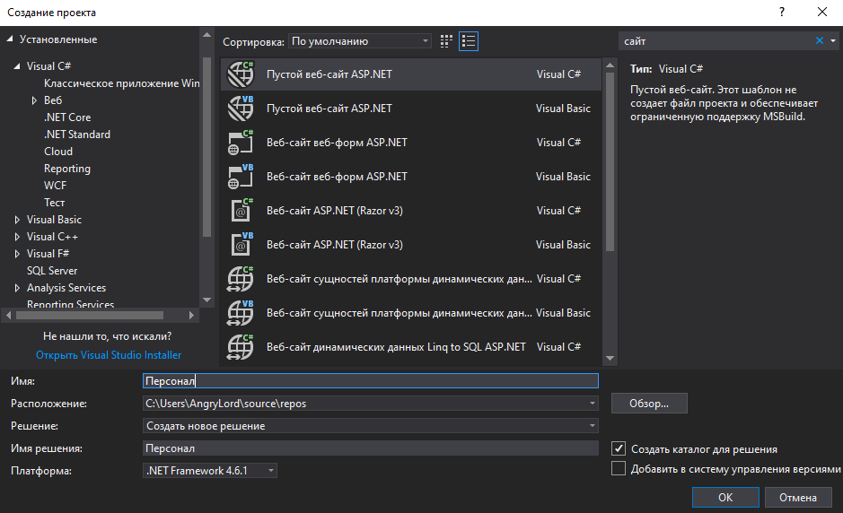Click the template list scroll up arrow
This screenshot has height=513, width=843.
point(610,65)
